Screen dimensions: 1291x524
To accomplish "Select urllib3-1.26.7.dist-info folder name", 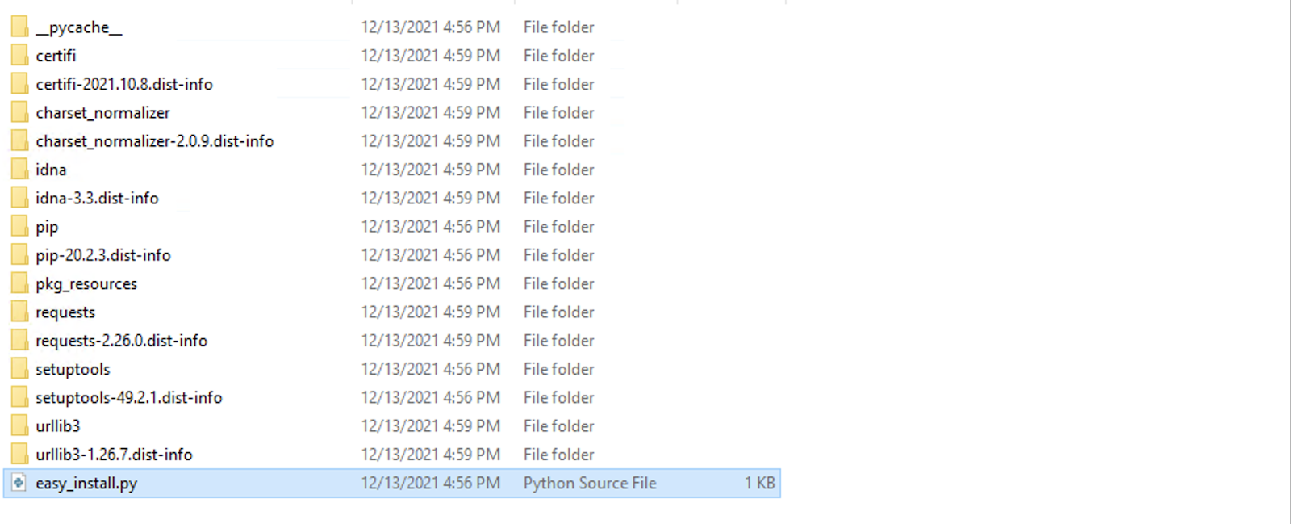I will (x=114, y=455).
